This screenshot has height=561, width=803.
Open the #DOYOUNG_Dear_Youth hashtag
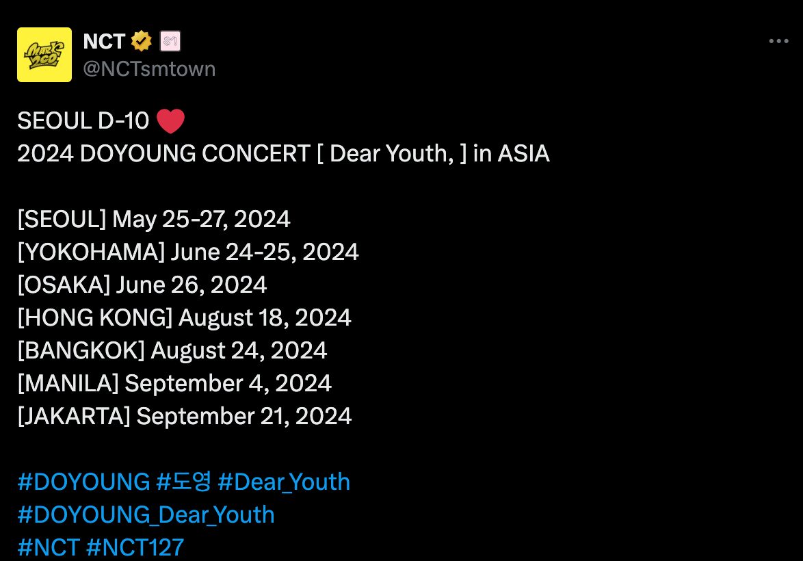146,514
